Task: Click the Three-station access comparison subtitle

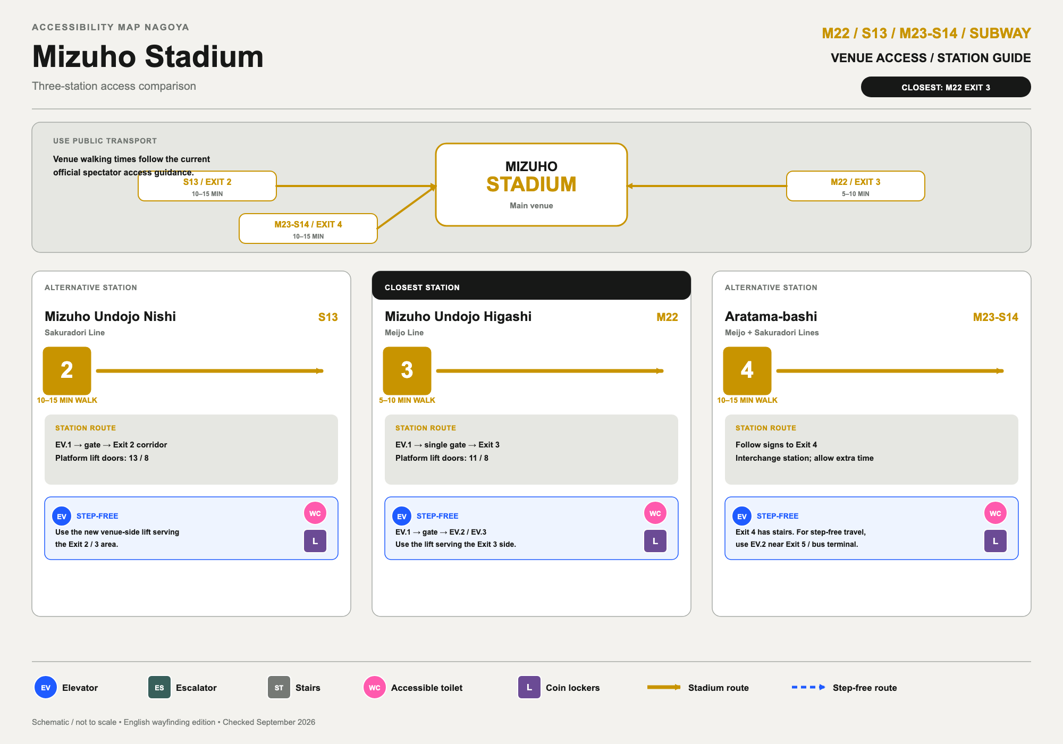Action: (x=114, y=86)
